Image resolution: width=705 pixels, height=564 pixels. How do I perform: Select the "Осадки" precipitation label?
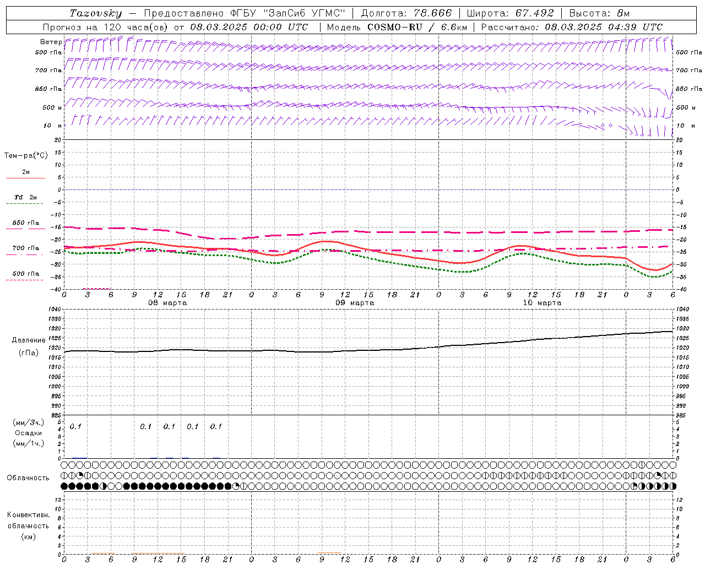click(29, 433)
